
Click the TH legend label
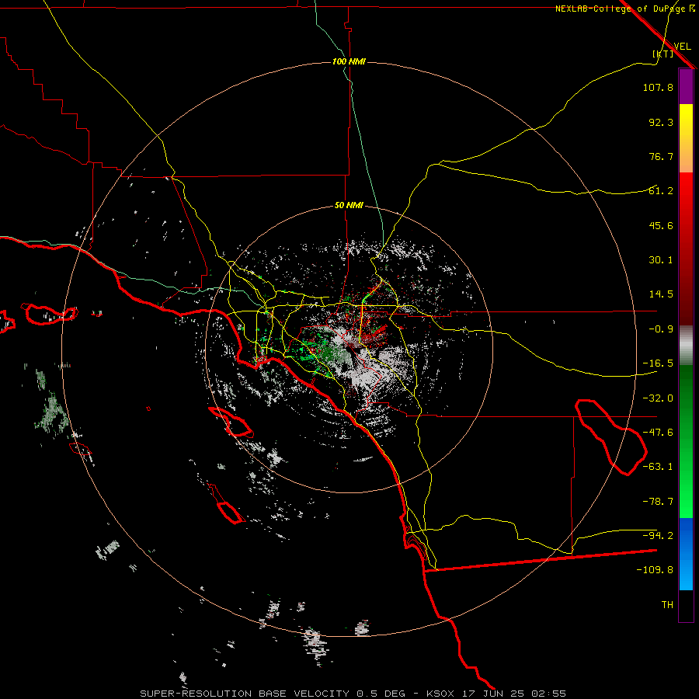click(667, 605)
